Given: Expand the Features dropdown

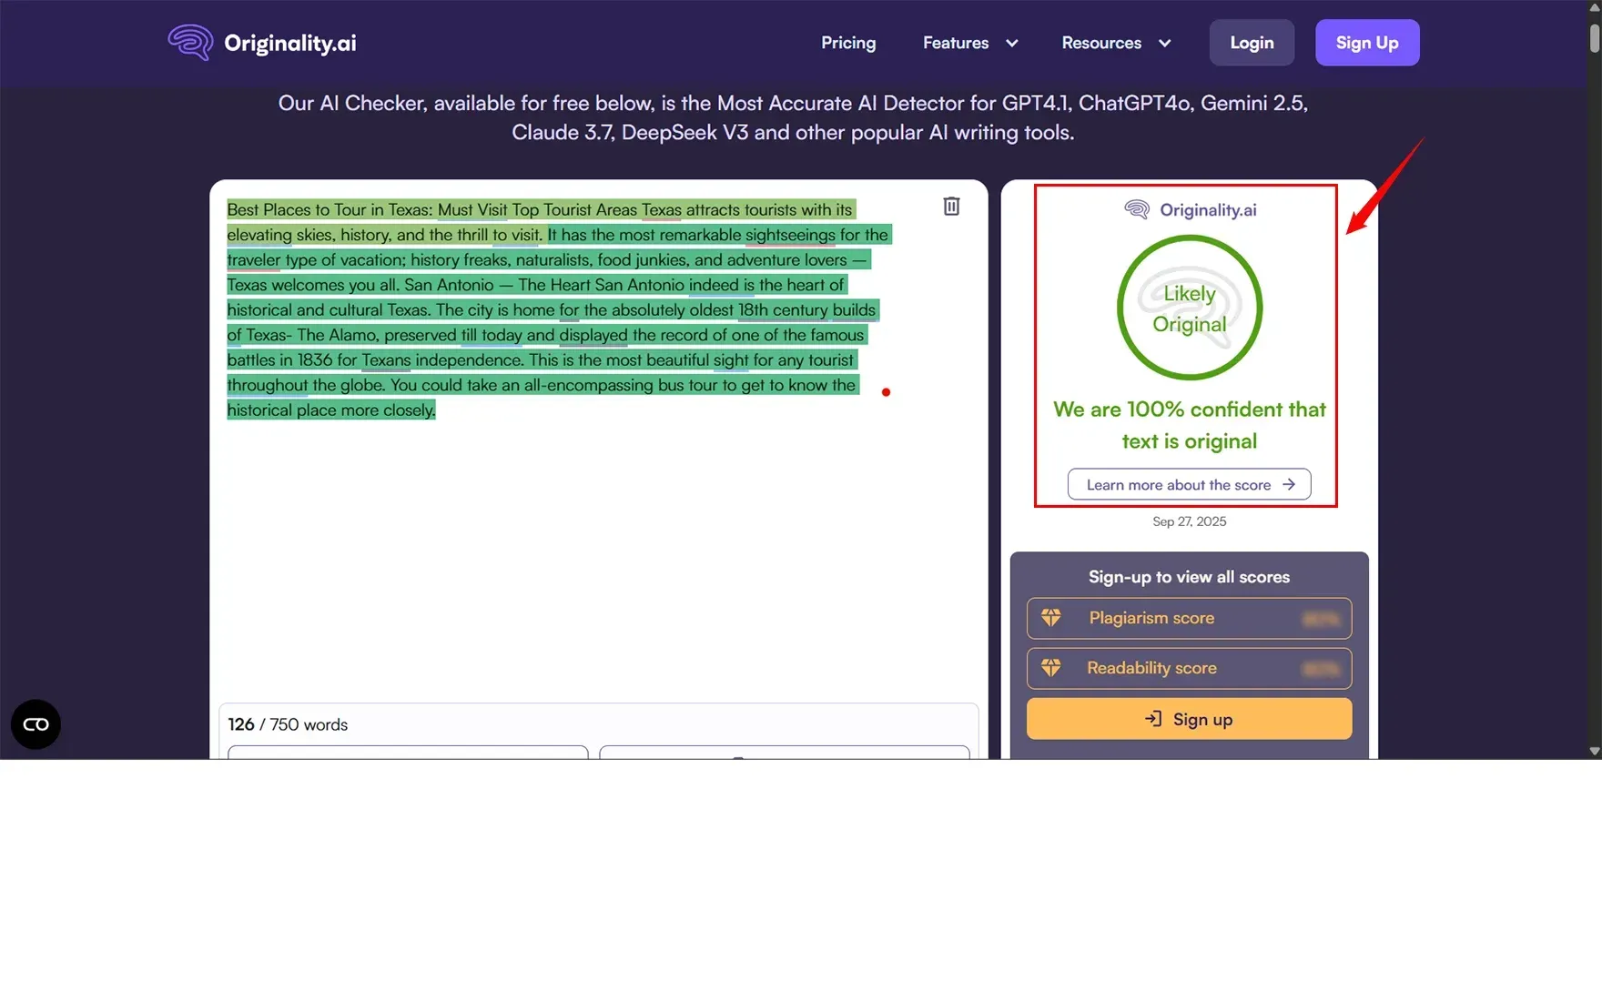Looking at the screenshot, I should click(968, 42).
